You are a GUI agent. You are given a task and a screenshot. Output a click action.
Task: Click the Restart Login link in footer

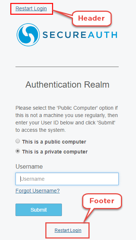click(x=68, y=230)
